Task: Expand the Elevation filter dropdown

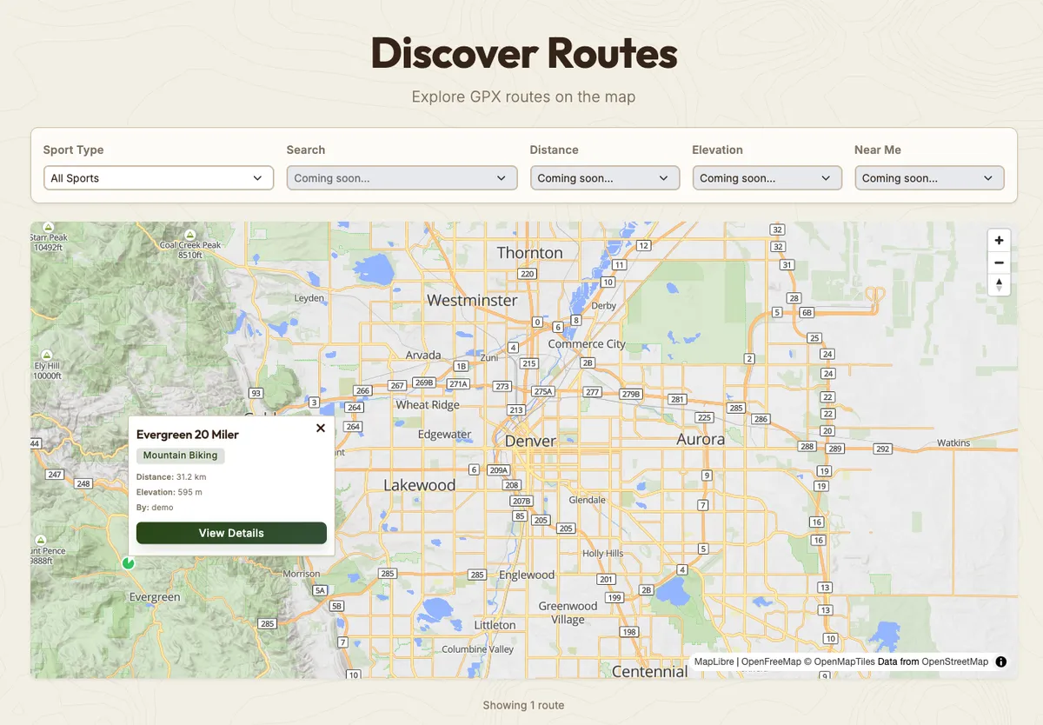Action: pos(767,178)
